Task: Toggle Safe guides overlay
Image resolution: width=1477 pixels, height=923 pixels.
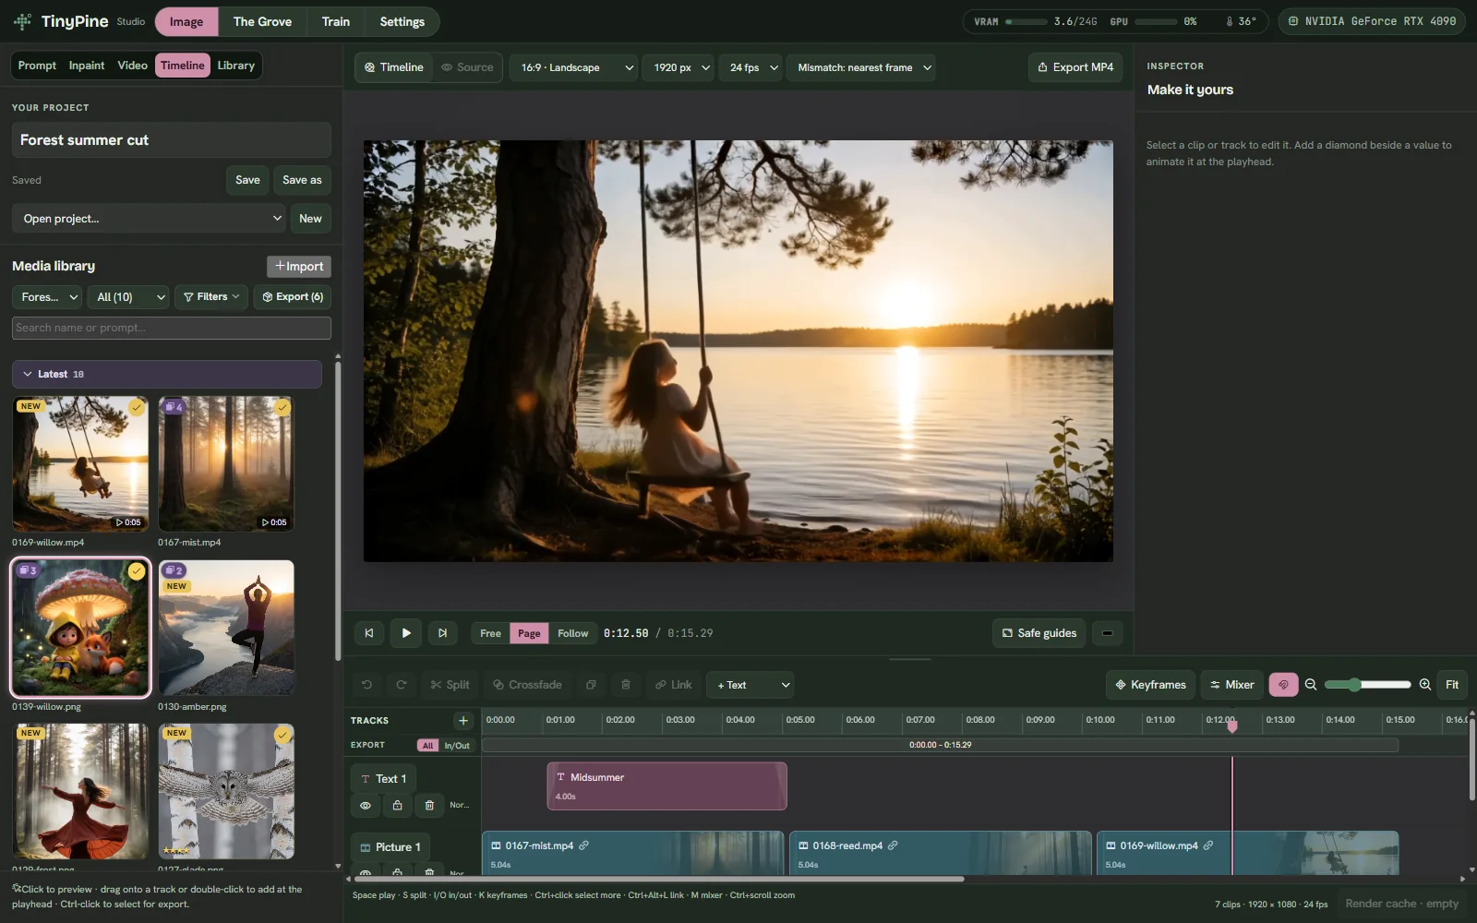Action: pos(1039,633)
